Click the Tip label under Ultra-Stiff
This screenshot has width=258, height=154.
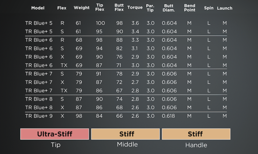(x=56, y=145)
